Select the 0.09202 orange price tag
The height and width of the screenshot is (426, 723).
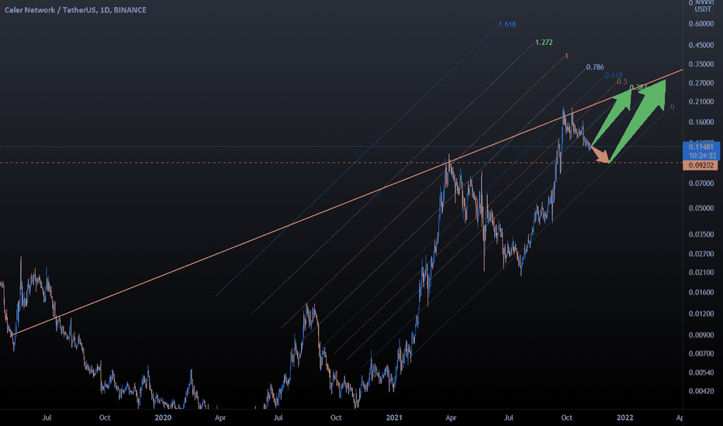700,165
